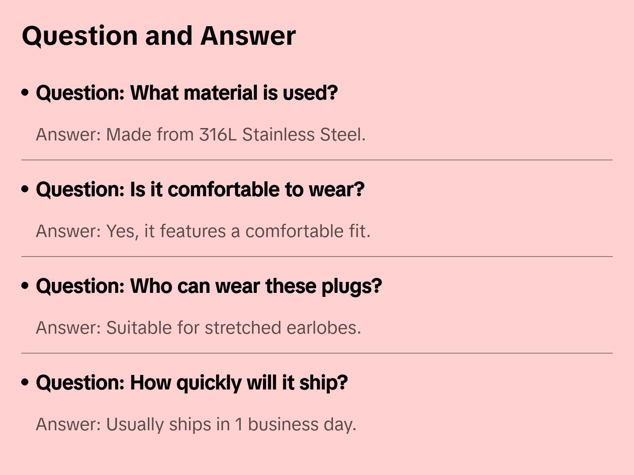The width and height of the screenshot is (634, 475).
Task: Click the answer about 316L Stainless Steel
Action: pyautogui.click(x=201, y=135)
